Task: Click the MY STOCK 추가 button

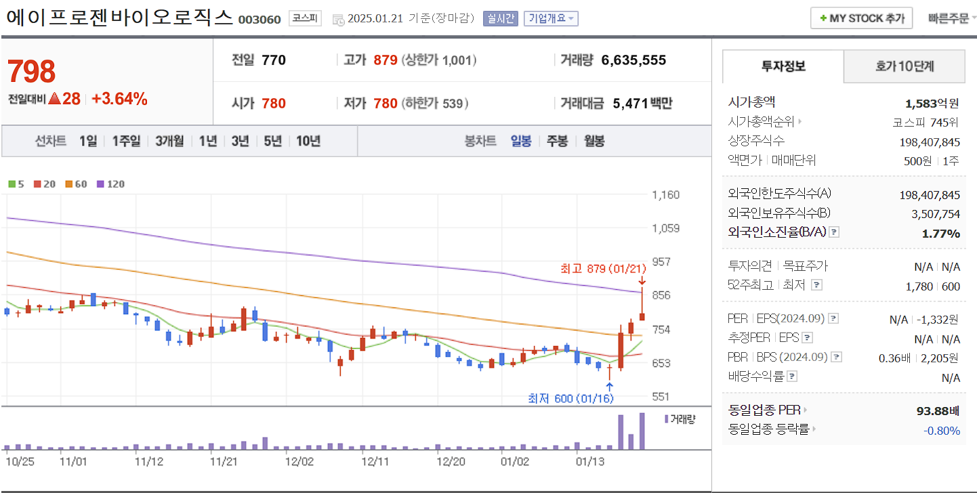Action: click(x=861, y=18)
